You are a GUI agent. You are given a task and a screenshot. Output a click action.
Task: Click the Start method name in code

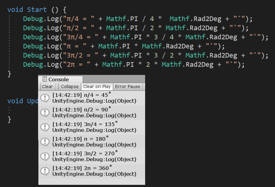[37, 9]
